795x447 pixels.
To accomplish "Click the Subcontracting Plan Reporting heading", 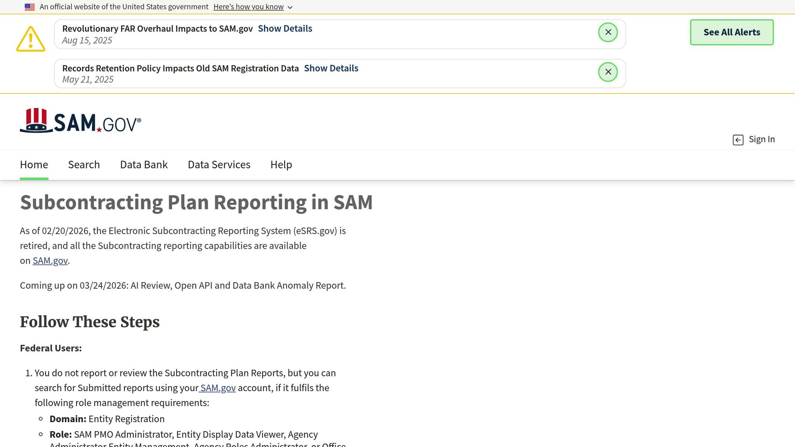I will click(x=196, y=203).
